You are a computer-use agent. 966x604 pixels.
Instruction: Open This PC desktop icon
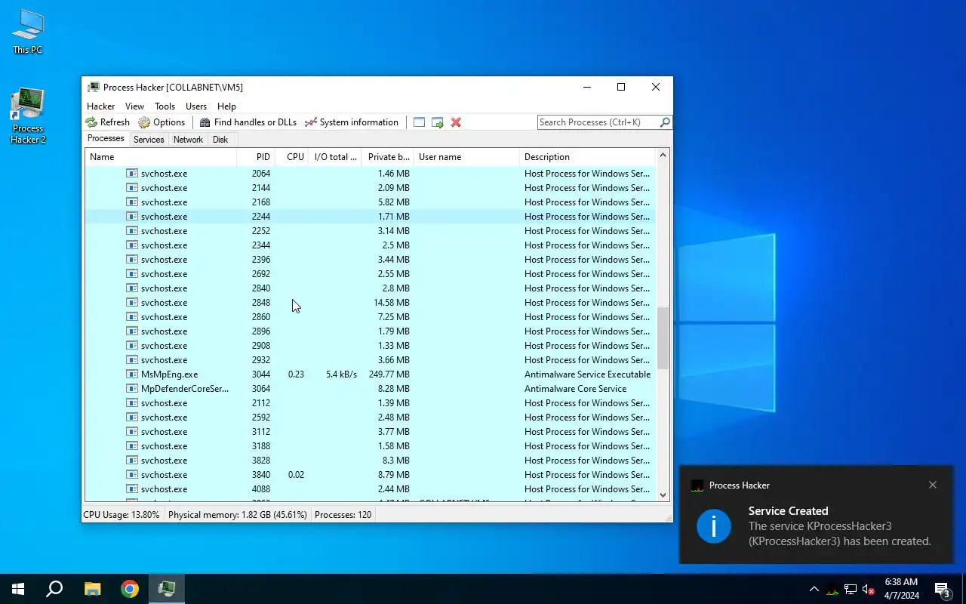coord(28,32)
